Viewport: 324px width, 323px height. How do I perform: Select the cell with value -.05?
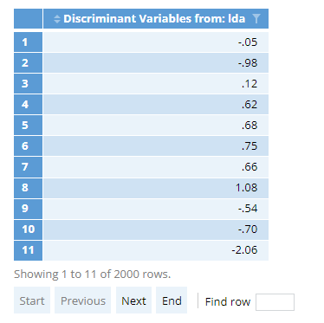pos(156,42)
